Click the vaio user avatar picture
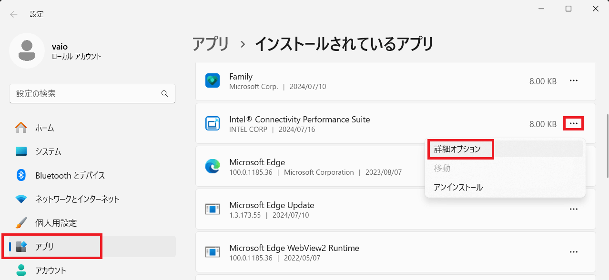The image size is (609, 280). click(27, 50)
